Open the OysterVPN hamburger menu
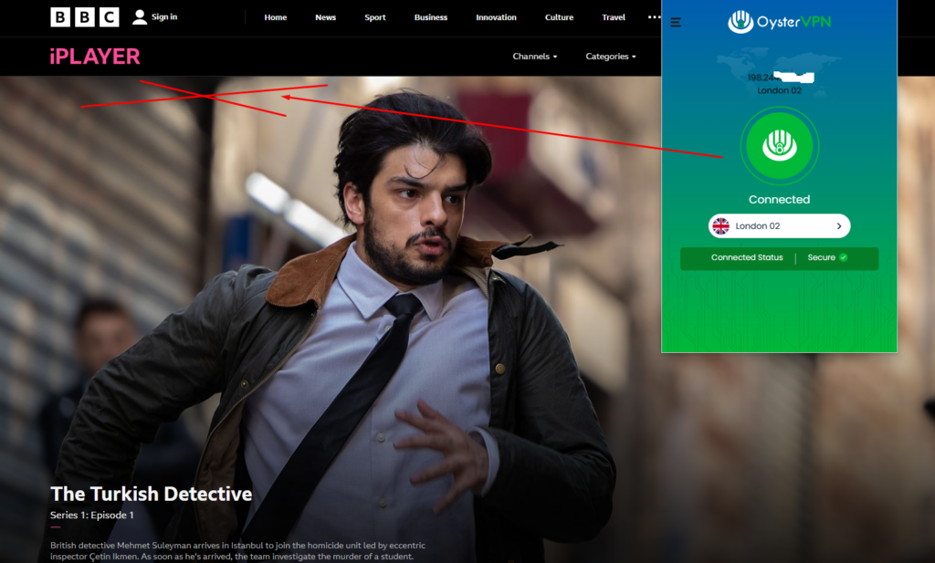This screenshot has height=563, width=935. coord(676,22)
